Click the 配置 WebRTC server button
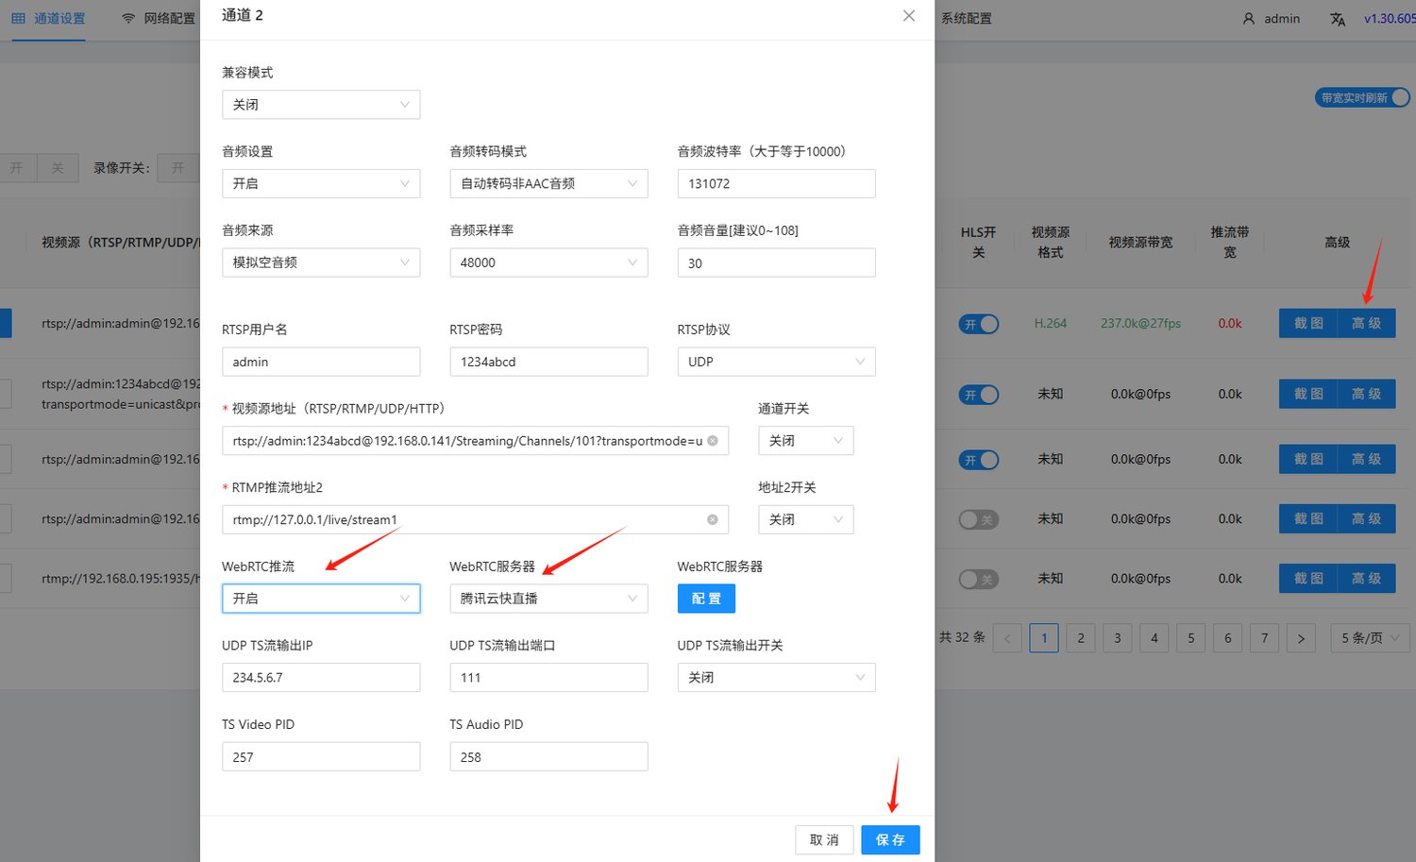Image resolution: width=1416 pixels, height=862 pixels. pos(706,599)
